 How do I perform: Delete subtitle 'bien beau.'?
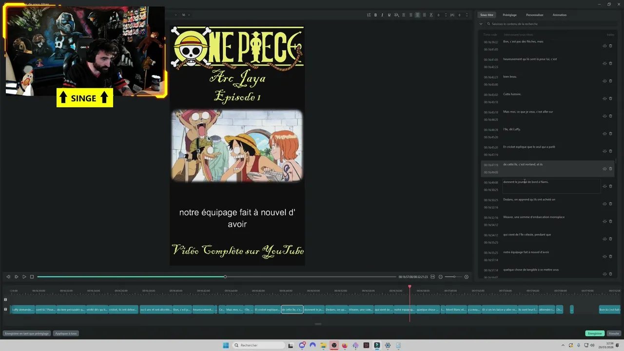click(610, 81)
